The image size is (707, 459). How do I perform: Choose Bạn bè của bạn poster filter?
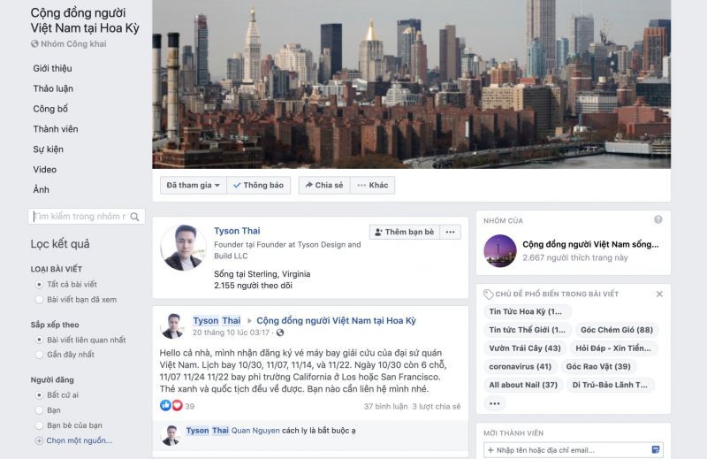[x=39, y=425]
